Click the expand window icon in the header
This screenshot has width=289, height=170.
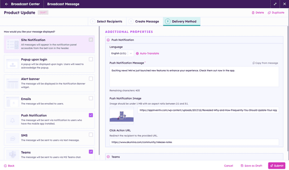pos(275,4)
